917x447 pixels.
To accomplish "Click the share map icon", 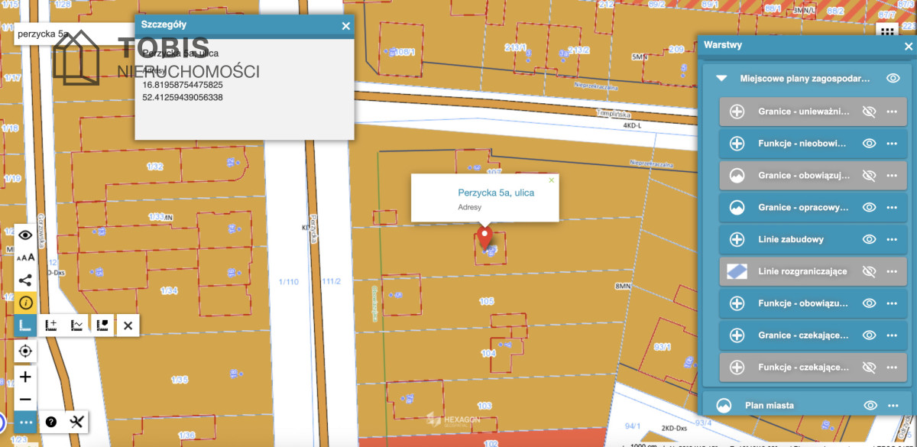I will pos(25,280).
